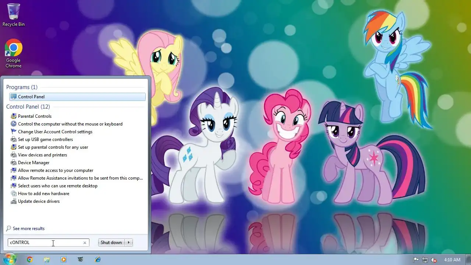The width and height of the screenshot is (471, 265).
Task: Clear the search box with the X
Action: pos(85,243)
